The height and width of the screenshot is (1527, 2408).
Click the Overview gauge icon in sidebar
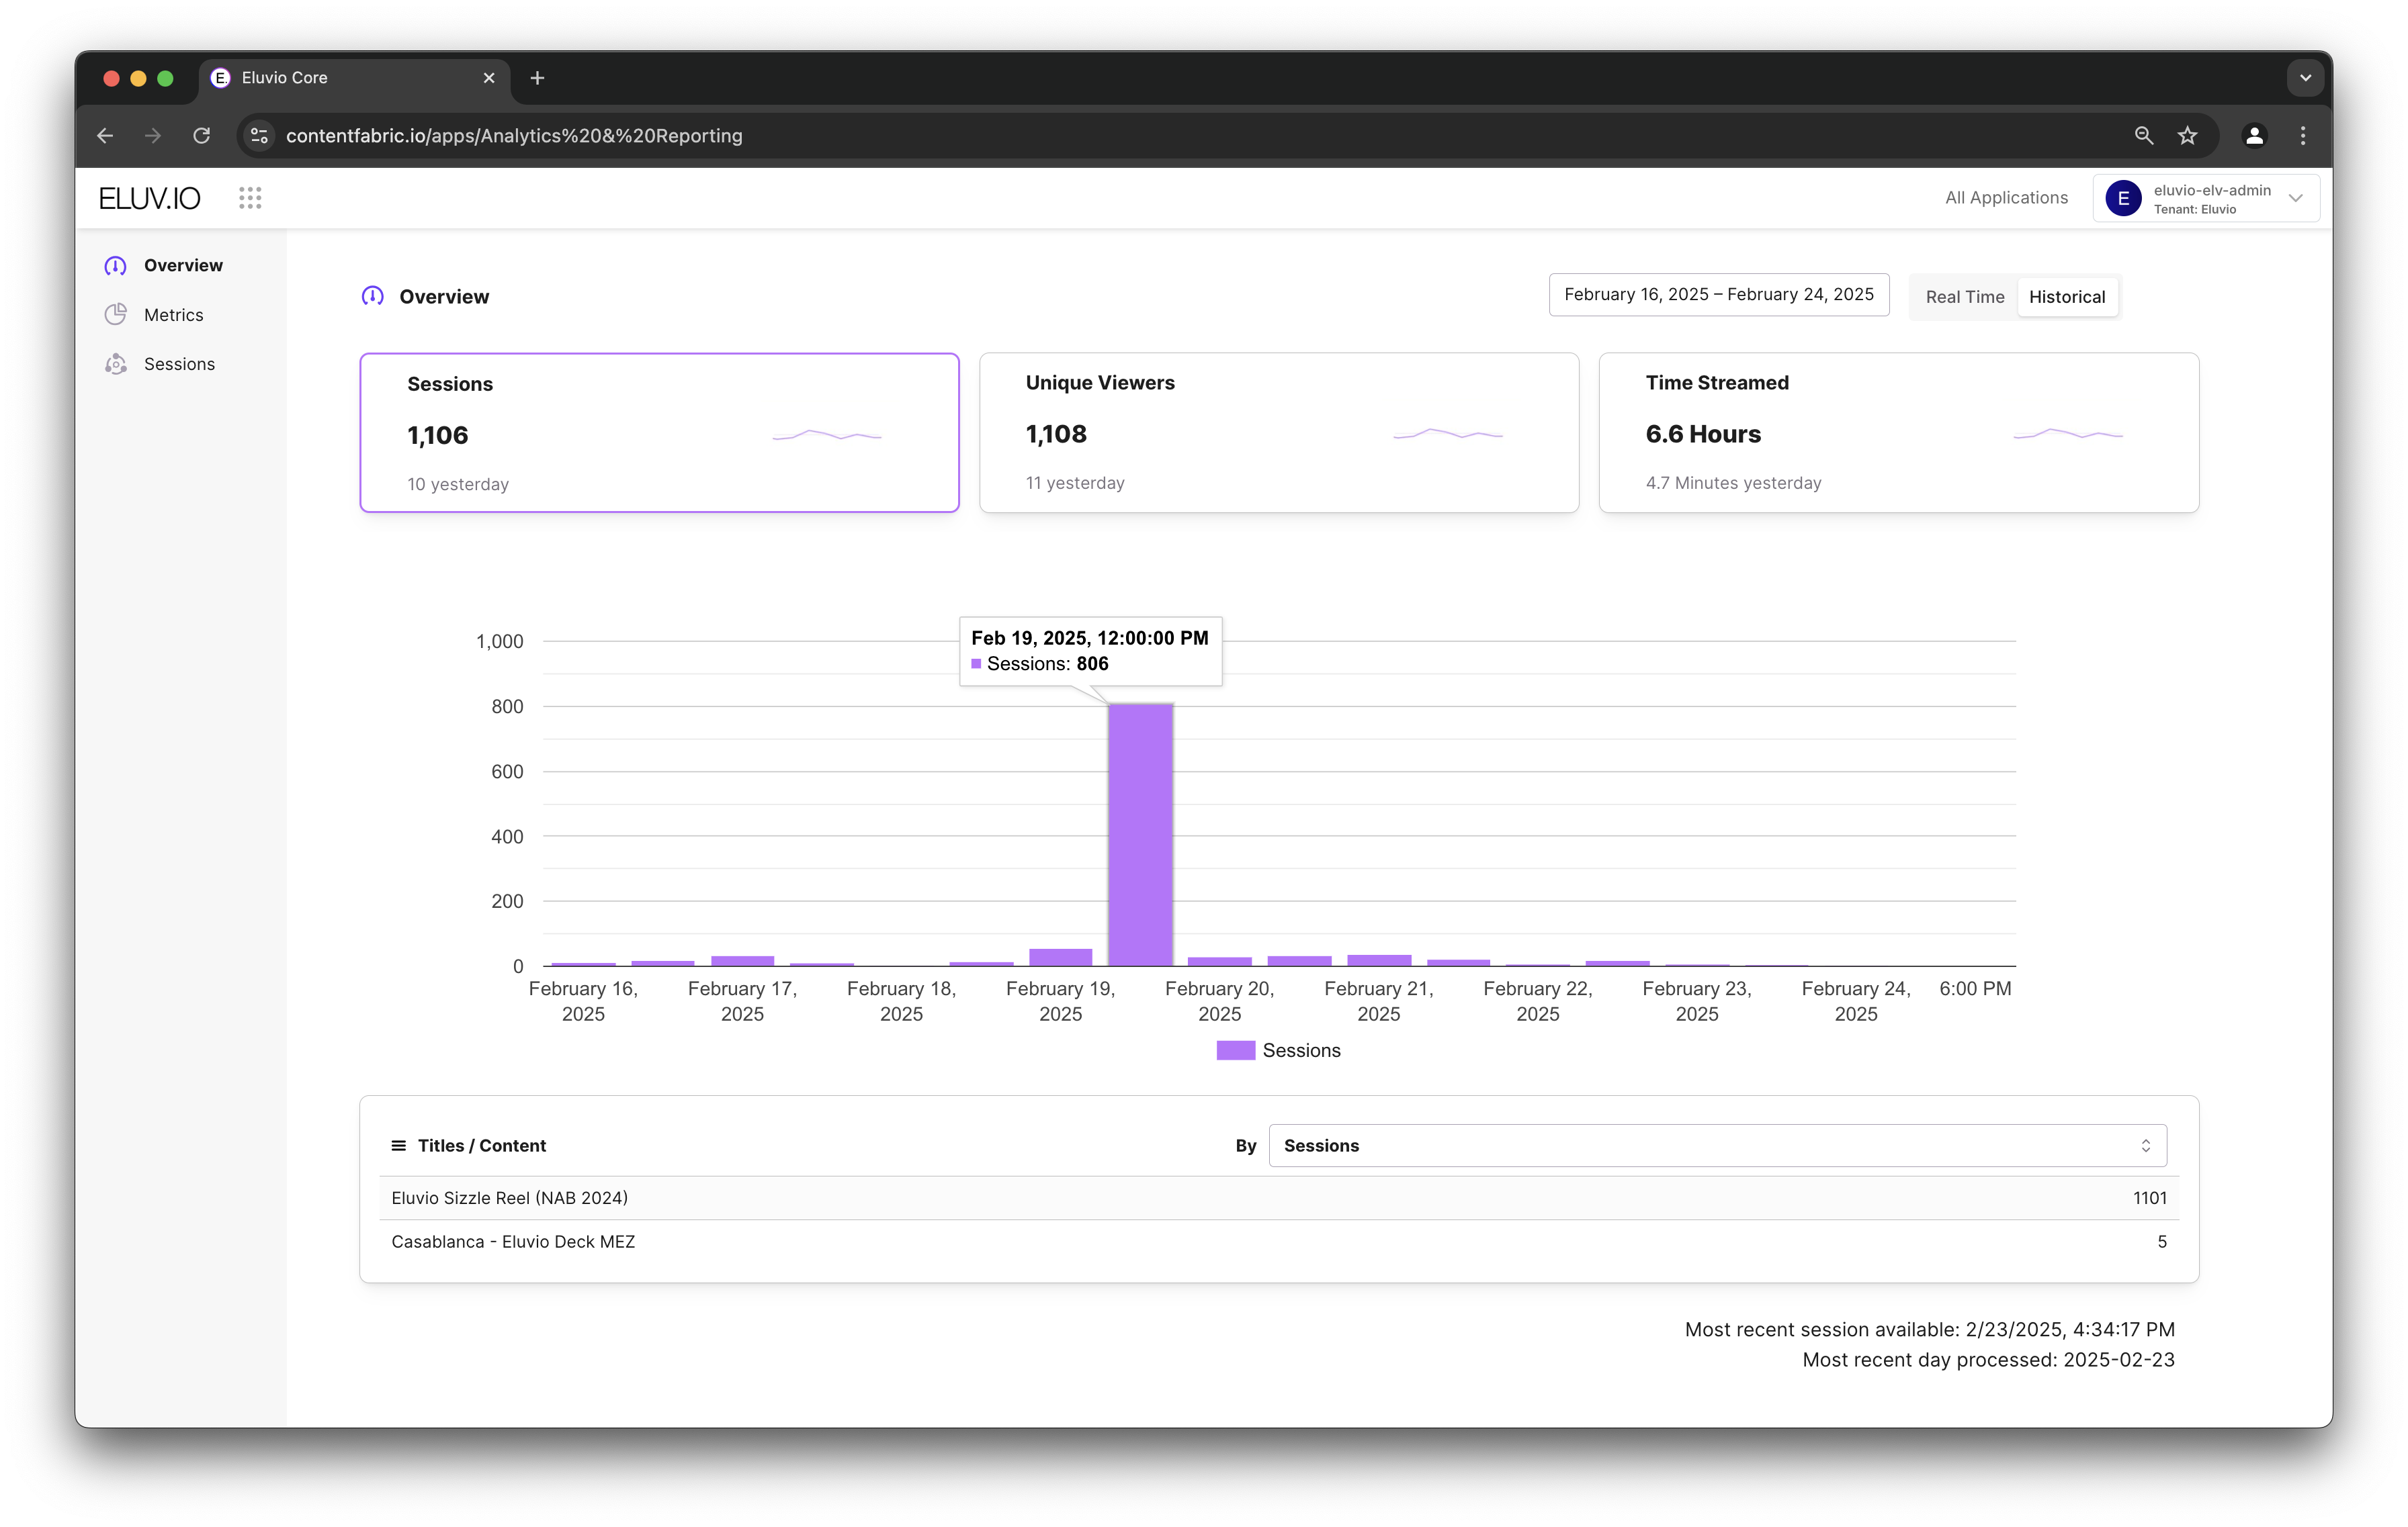116,266
